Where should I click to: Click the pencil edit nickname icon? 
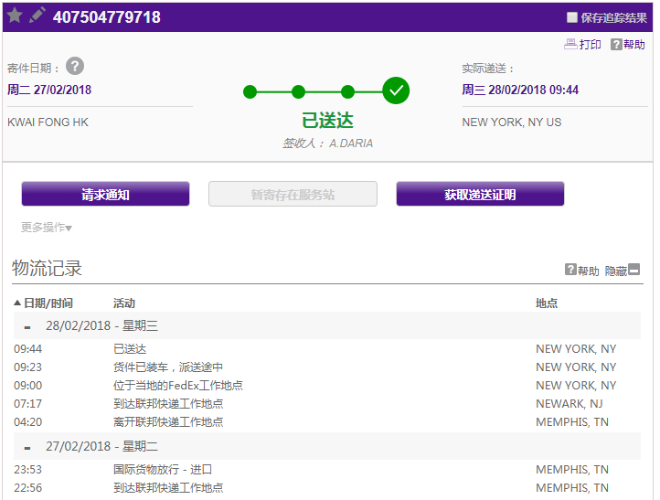click(37, 16)
